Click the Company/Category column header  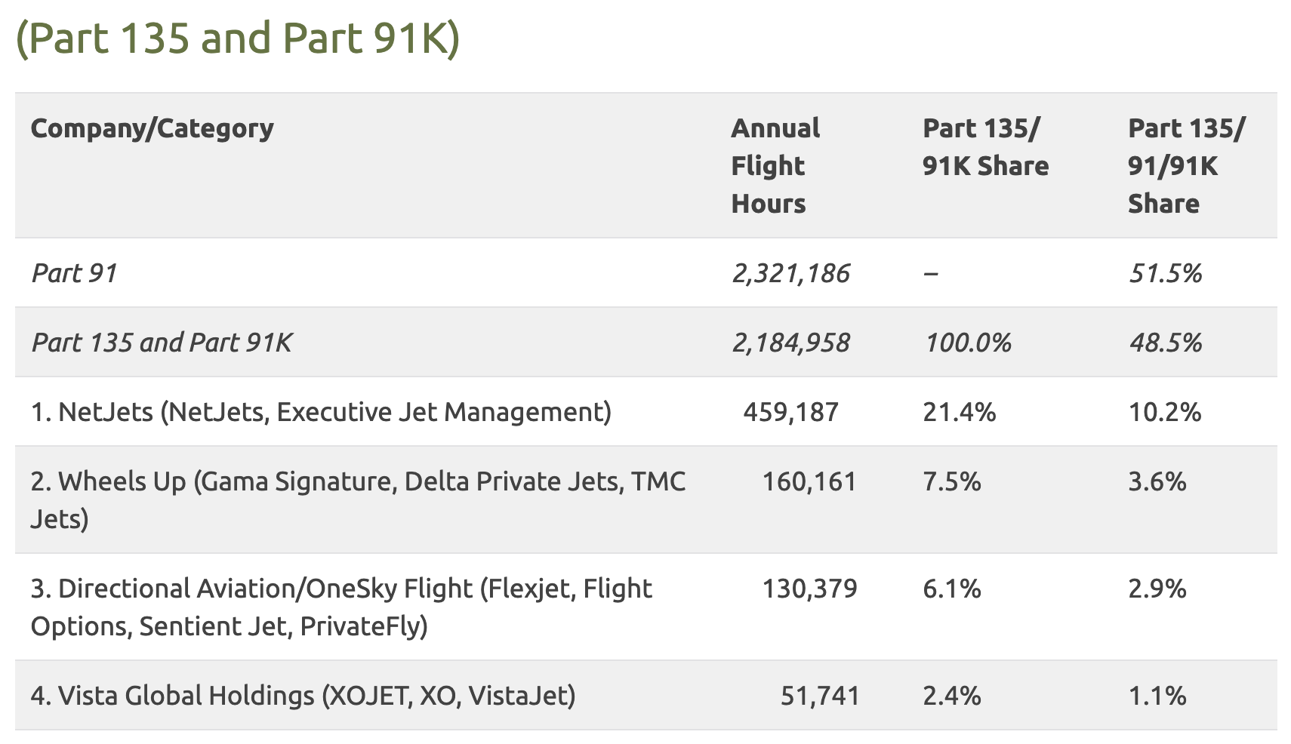coord(152,128)
